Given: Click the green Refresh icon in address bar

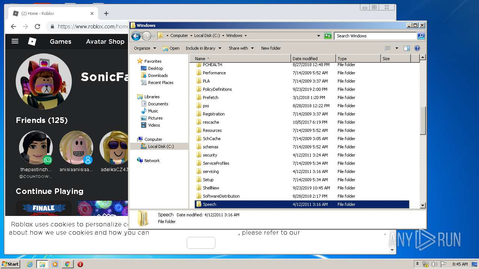Looking at the screenshot, I should click(x=328, y=36).
